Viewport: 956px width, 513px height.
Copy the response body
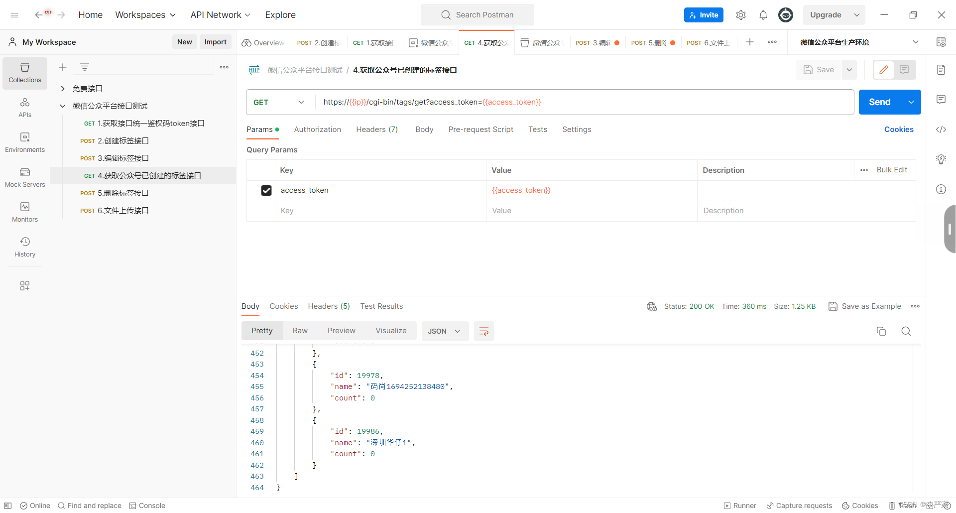tap(881, 331)
